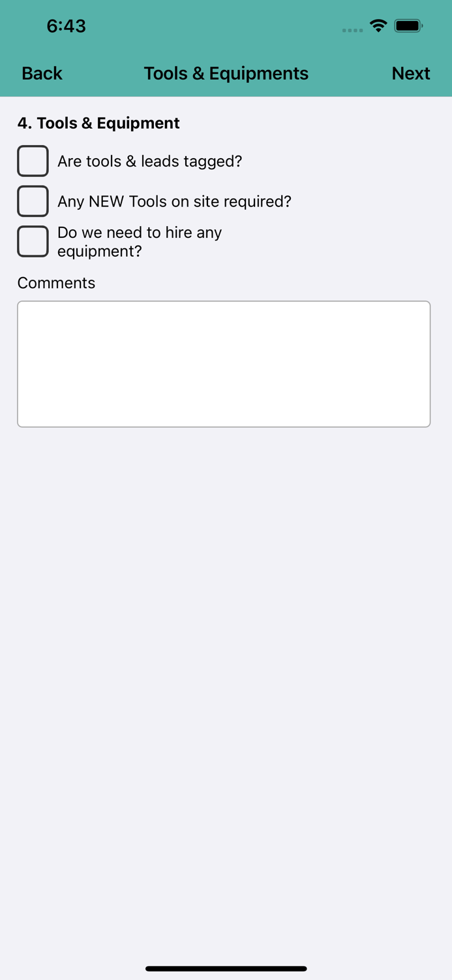The width and height of the screenshot is (452, 980).
Task: Tick the NEW Tools on site checkbox
Action: pos(33,201)
